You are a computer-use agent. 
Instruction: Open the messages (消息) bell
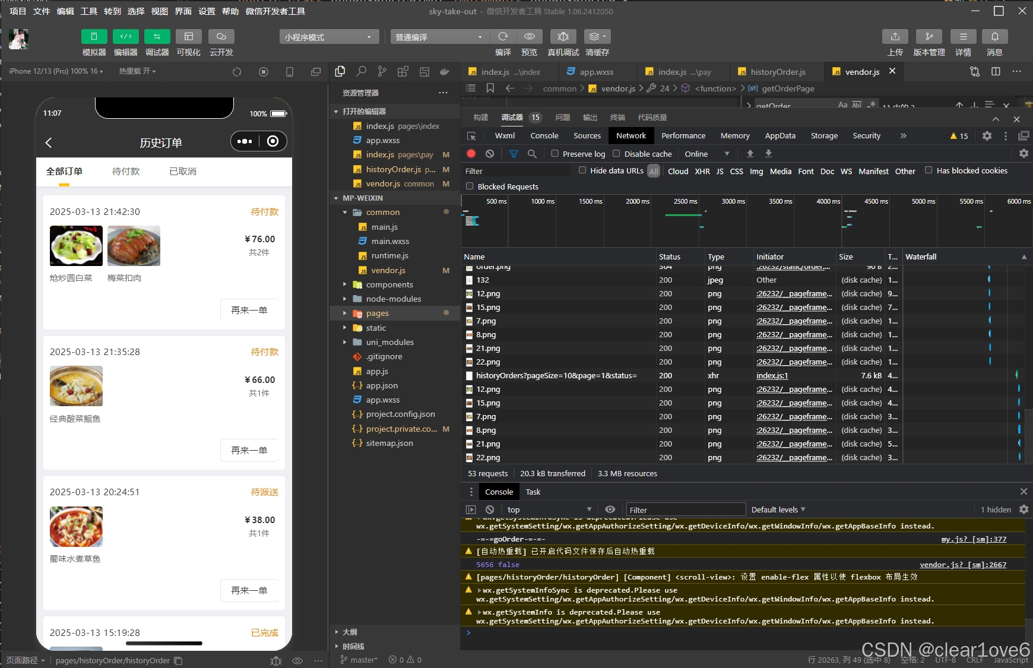994,37
